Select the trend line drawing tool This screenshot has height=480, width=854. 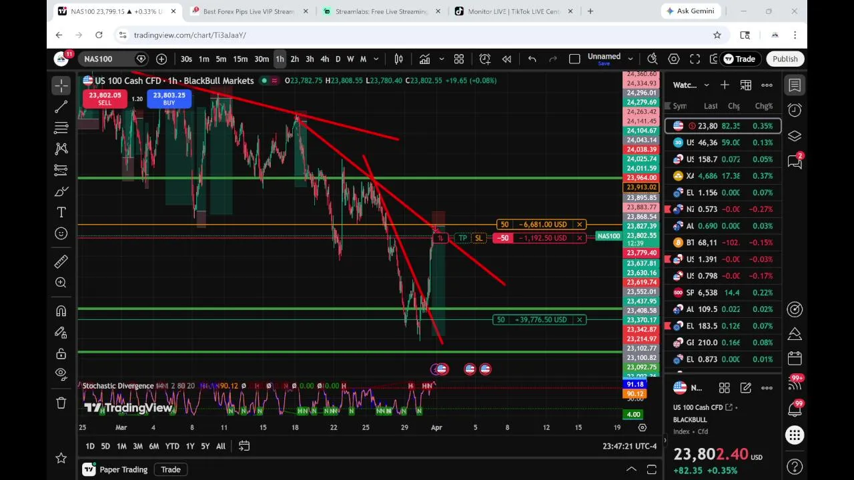61,107
